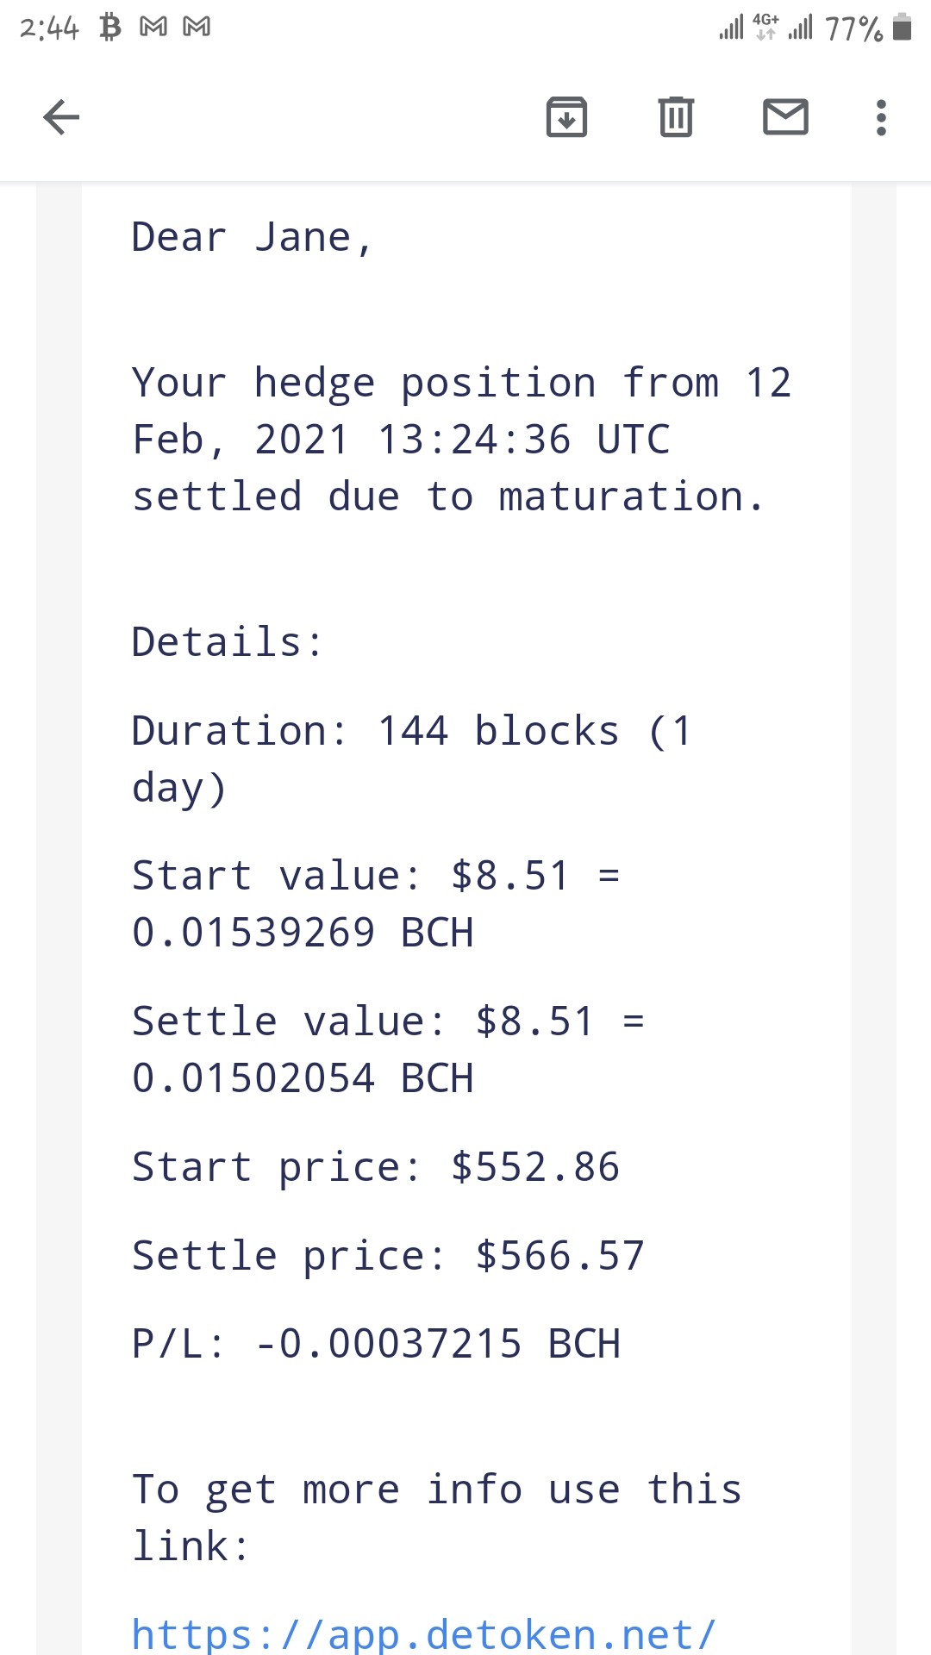Tap the P/L -0.00037215 BCH line
Viewport: 931px width, 1655px height.
[376, 1344]
